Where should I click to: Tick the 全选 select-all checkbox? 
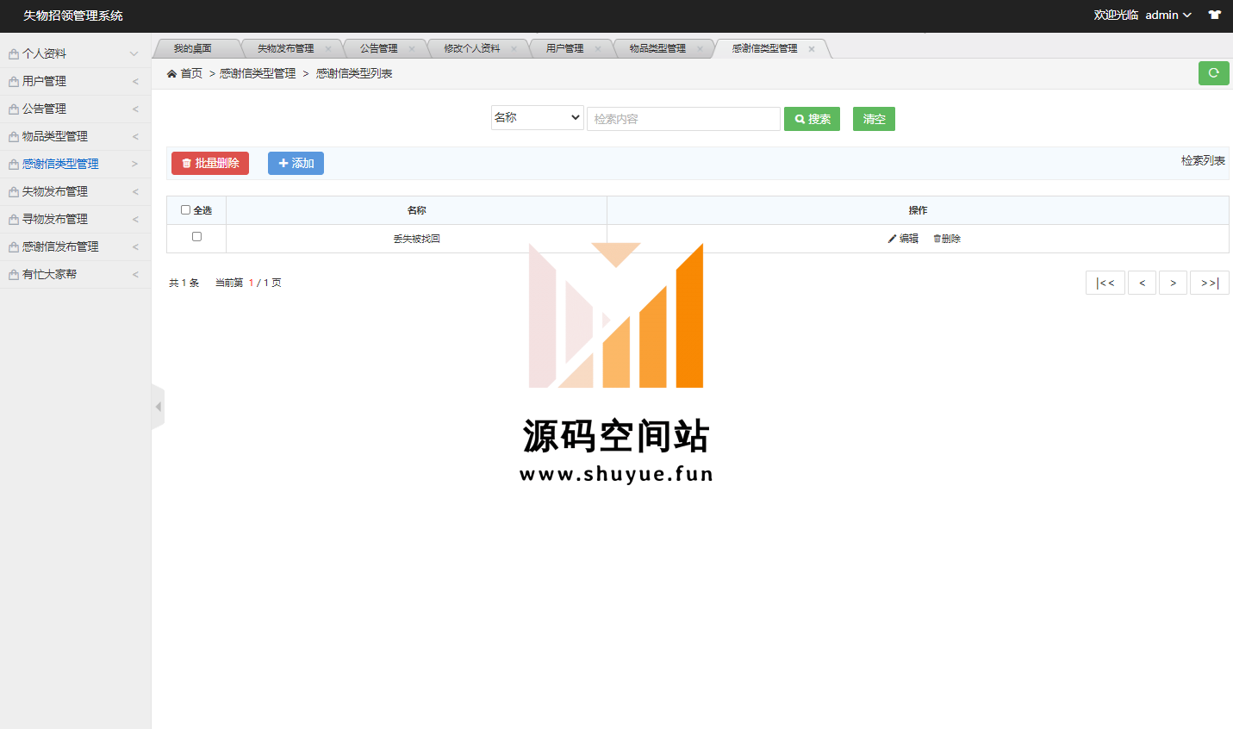coord(185,209)
